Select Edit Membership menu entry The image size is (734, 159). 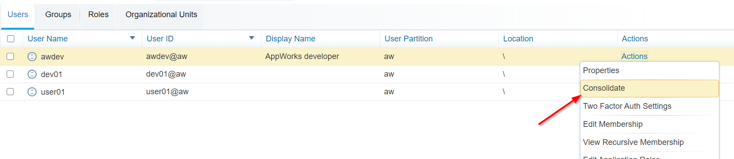[x=649, y=124]
